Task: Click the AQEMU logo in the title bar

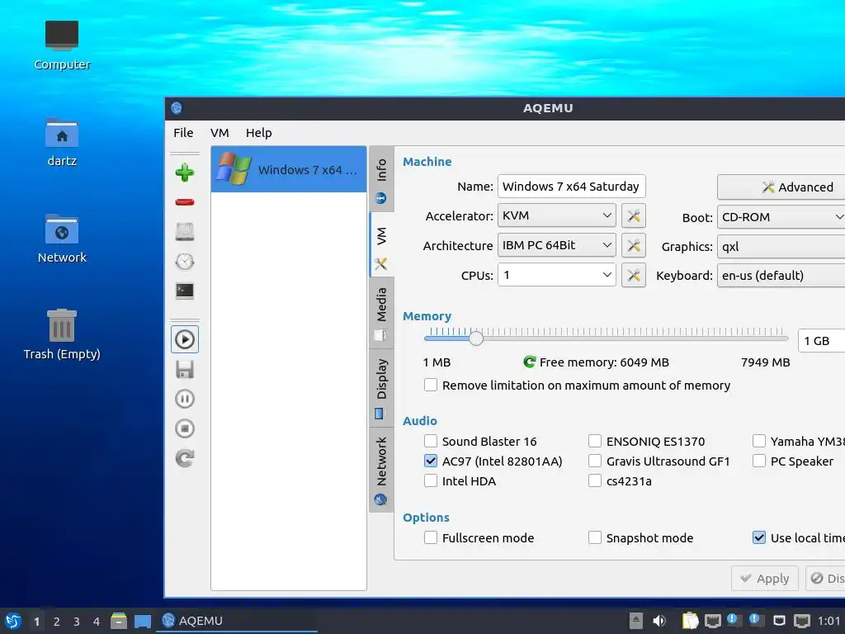Action: click(177, 108)
